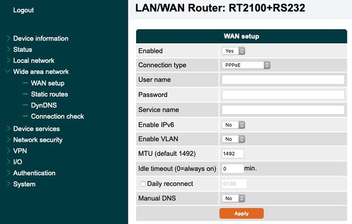
Task: Click the 'Service name' label text
Action: pyautogui.click(x=158, y=110)
